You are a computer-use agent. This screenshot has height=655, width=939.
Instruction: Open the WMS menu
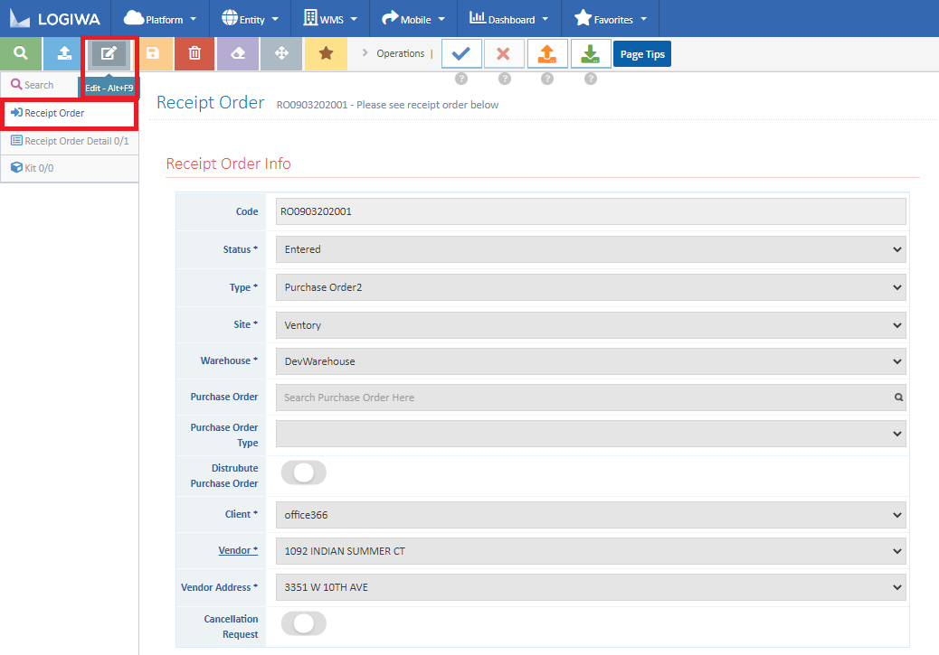click(329, 18)
